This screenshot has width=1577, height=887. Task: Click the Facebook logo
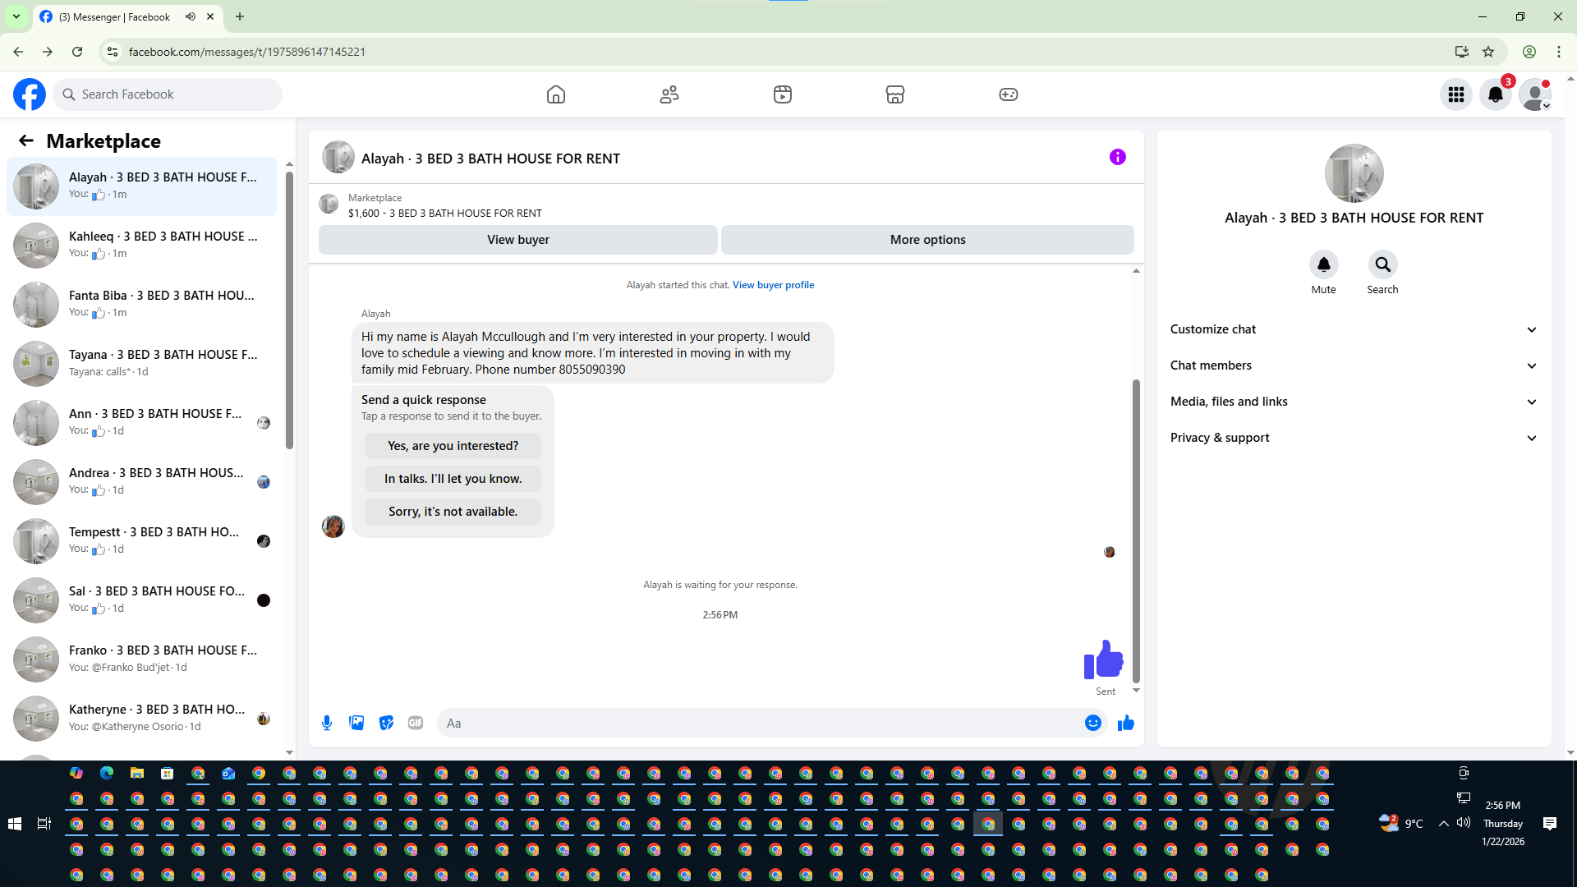(30, 94)
